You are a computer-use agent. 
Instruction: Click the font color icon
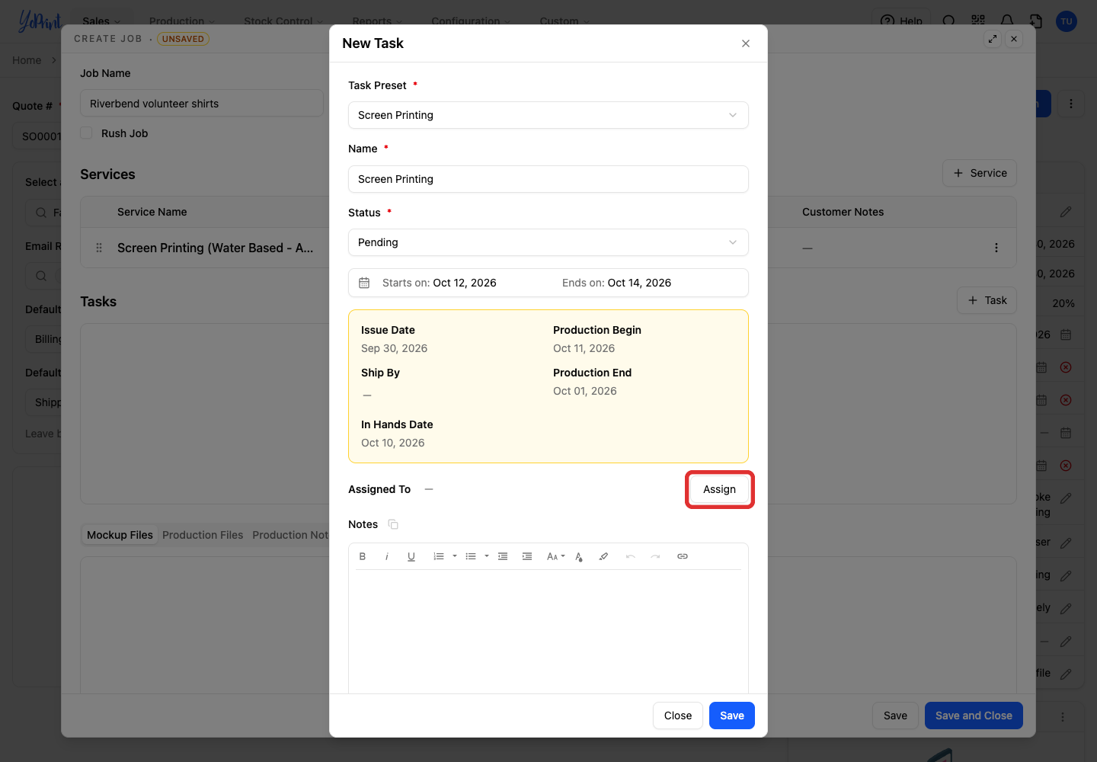[x=579, y=556]
